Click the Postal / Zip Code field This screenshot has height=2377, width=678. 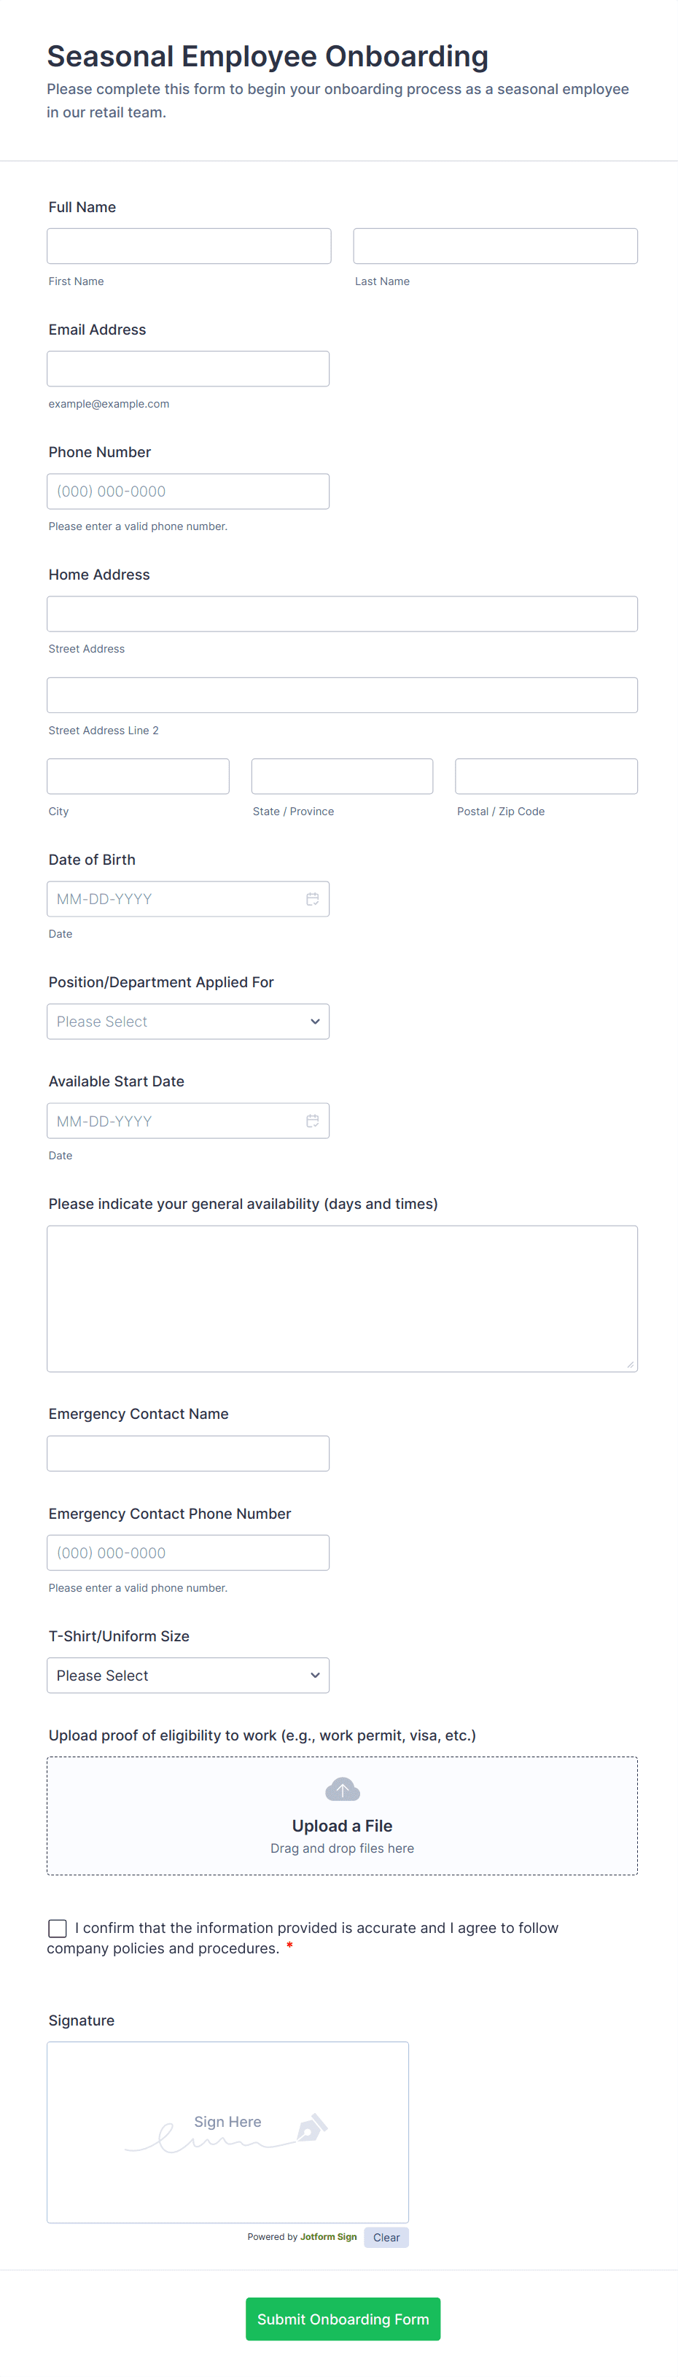(546, 776)
